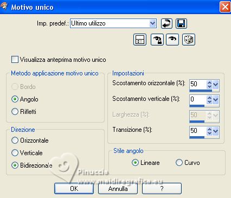Open the Imp. predef. dropdown

[x=153, y=23]
